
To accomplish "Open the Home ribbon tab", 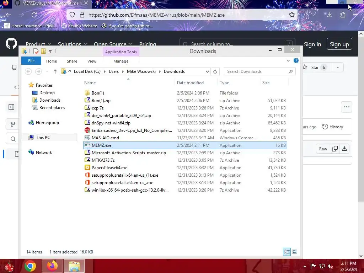I will 51,61.
